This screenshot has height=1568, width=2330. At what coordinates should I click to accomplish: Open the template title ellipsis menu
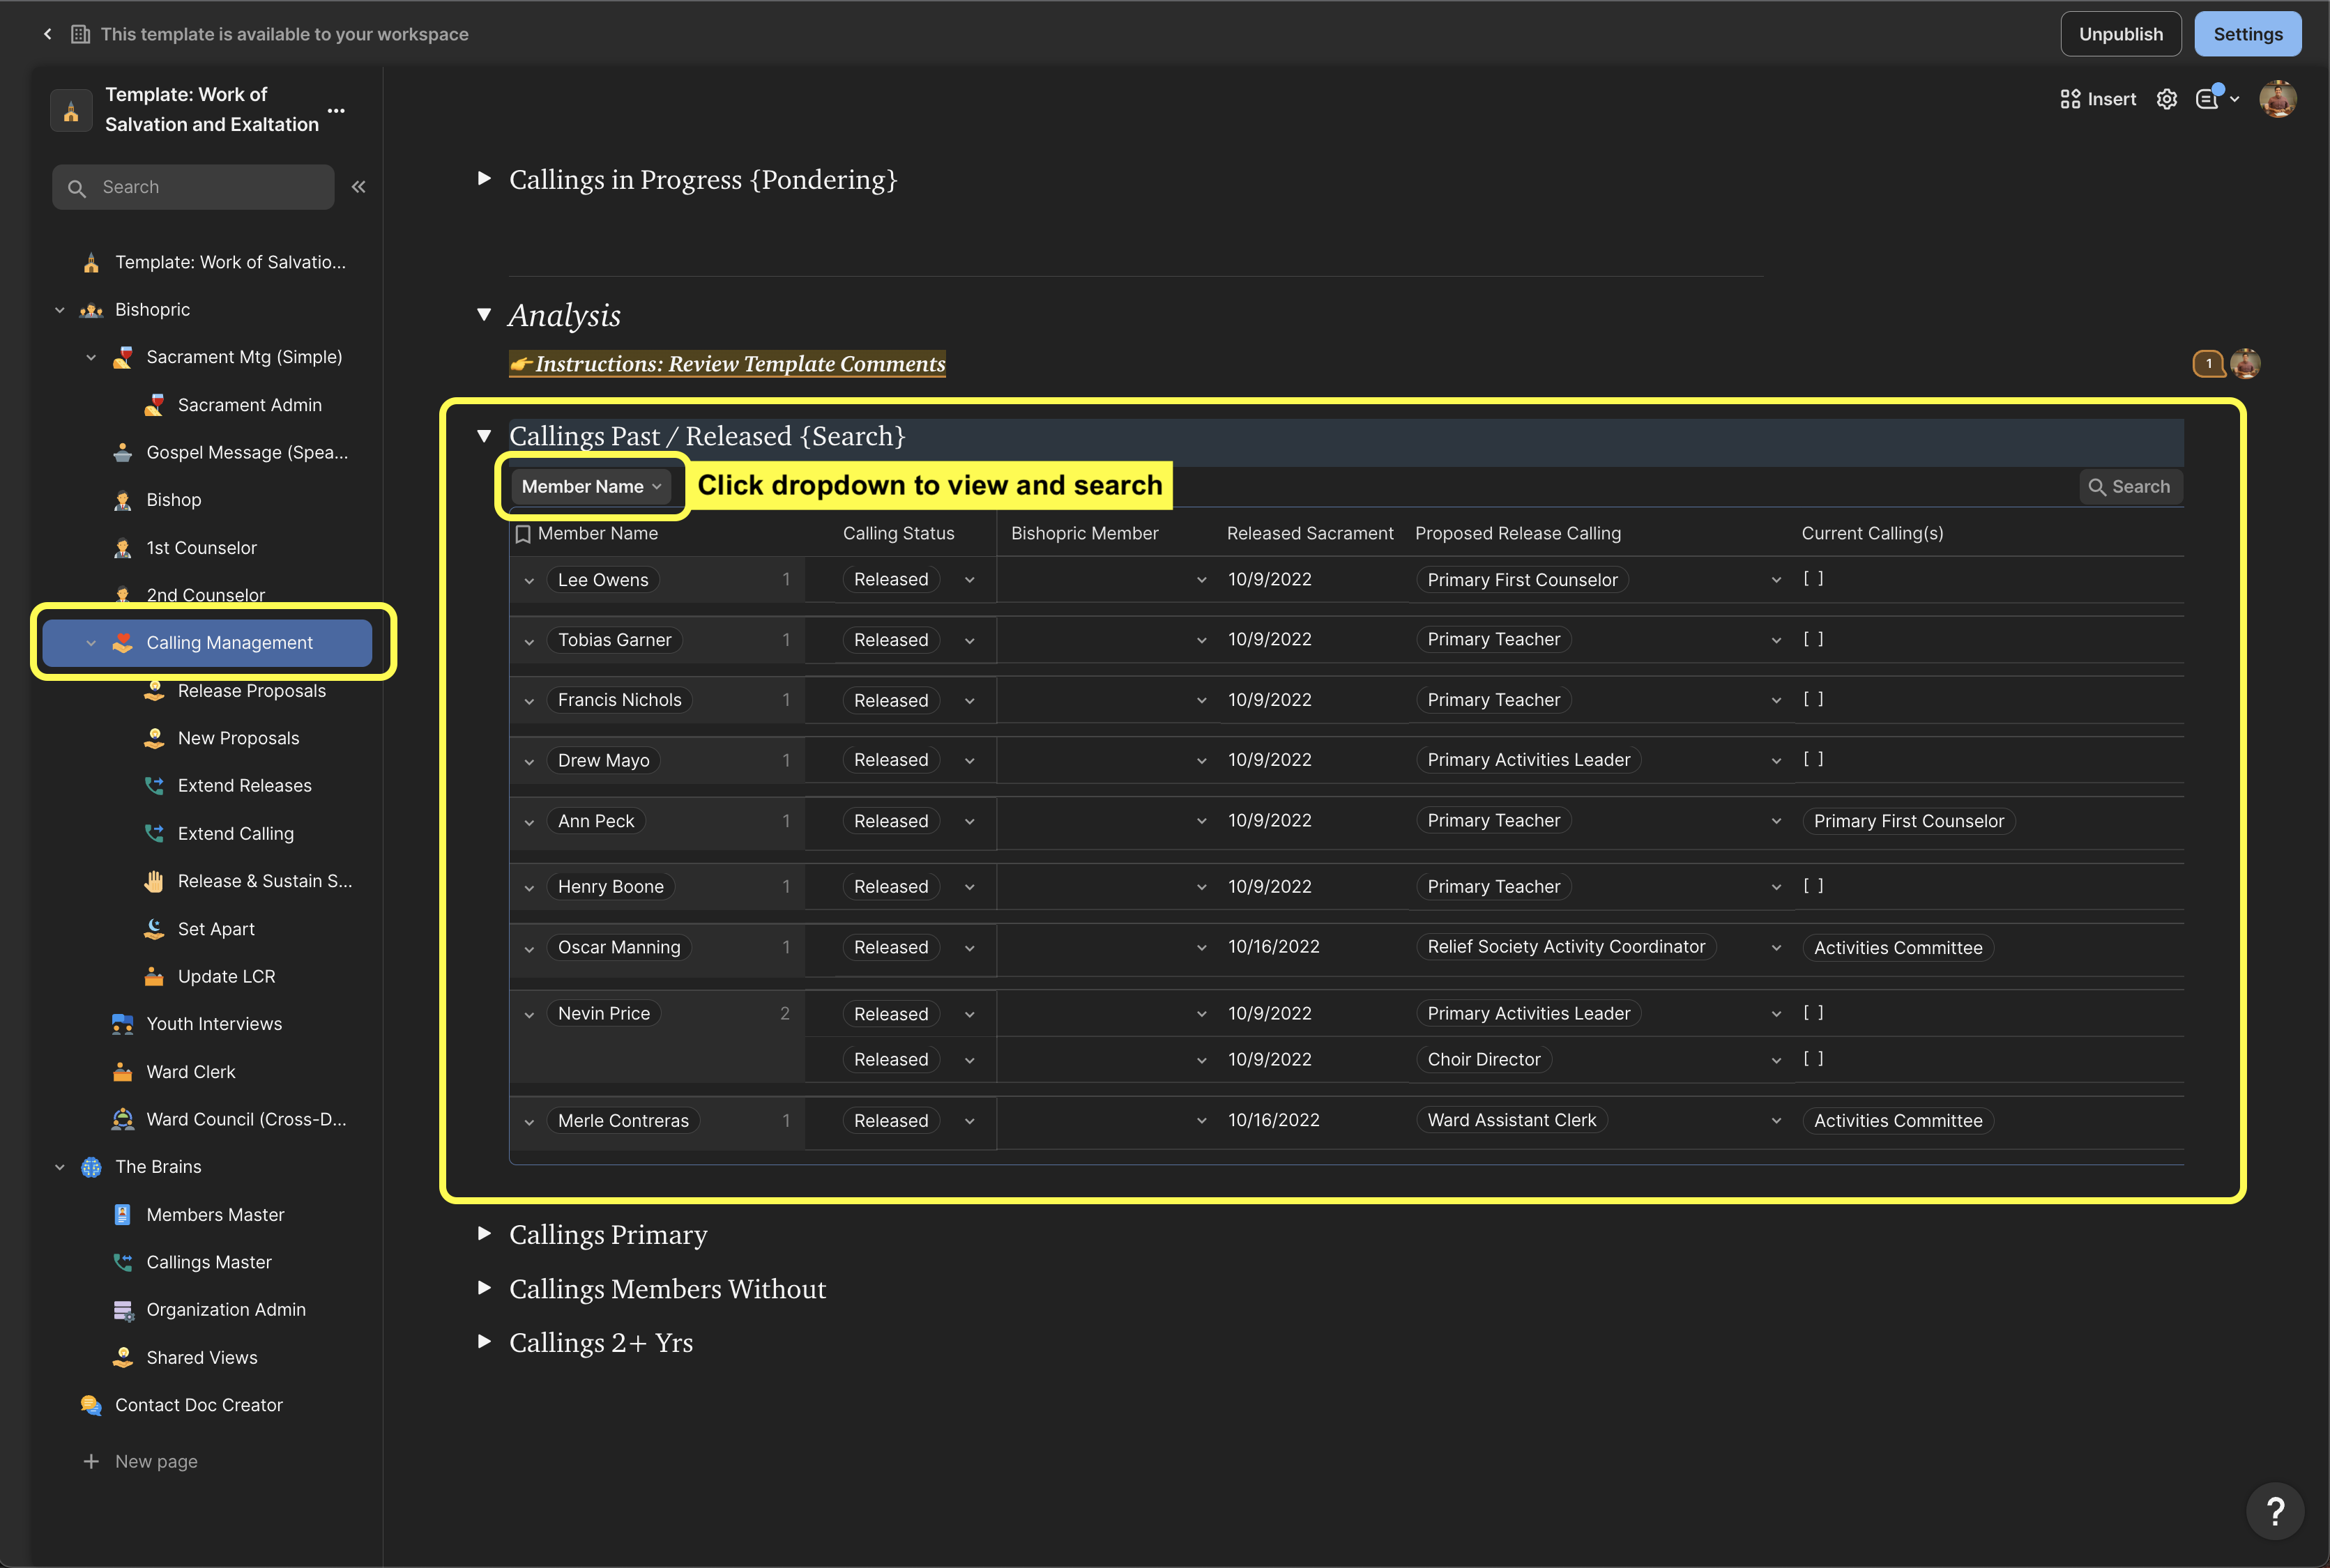coord(336,110)
